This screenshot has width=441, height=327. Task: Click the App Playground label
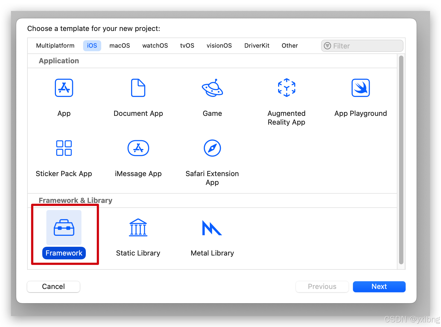click(361, 114)
